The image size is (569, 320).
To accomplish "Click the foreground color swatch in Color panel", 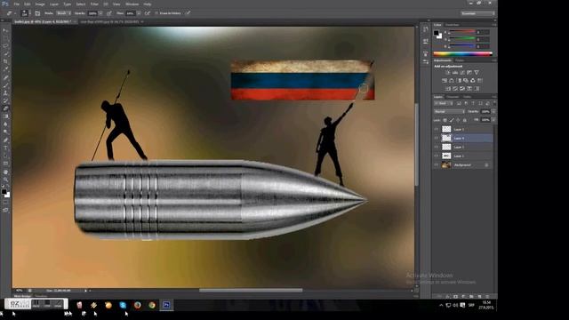I will 437,33.
